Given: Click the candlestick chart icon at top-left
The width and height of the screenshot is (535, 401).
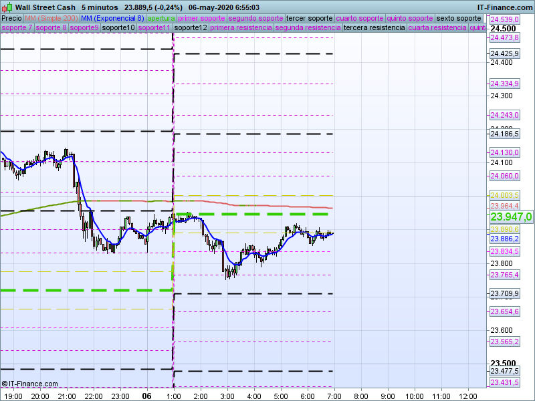Looking at the screenshot, I should click(7, 7).
